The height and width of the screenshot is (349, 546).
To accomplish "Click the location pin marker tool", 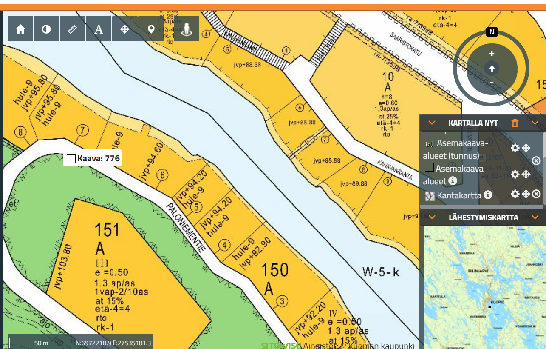I will [151, 29].
